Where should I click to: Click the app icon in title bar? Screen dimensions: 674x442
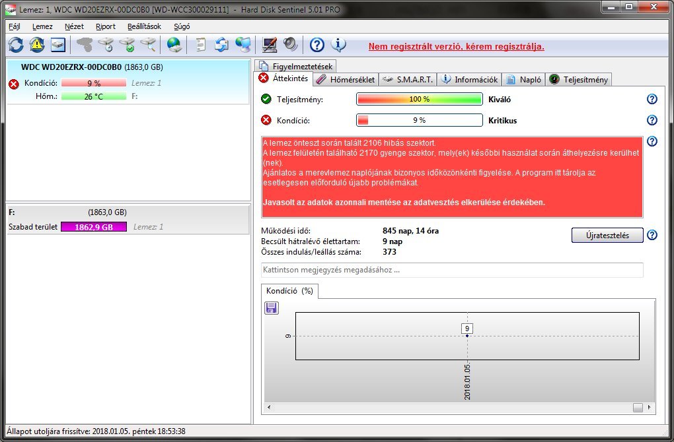(10, 9)
